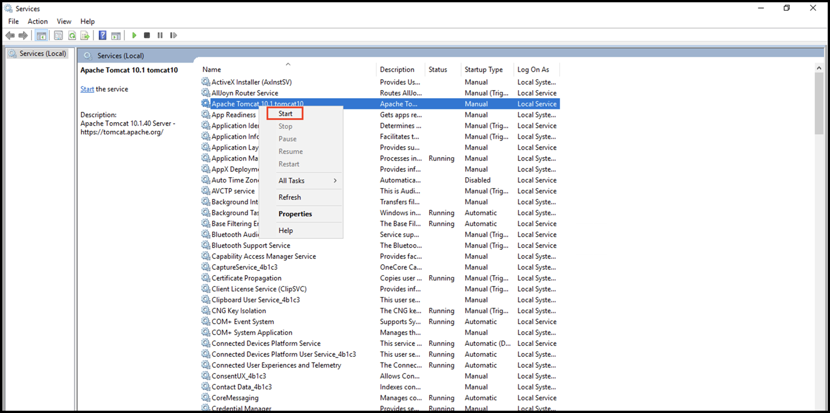830x413 pixels.
Task: Click the Start the service link
Action: pos(87,89)
